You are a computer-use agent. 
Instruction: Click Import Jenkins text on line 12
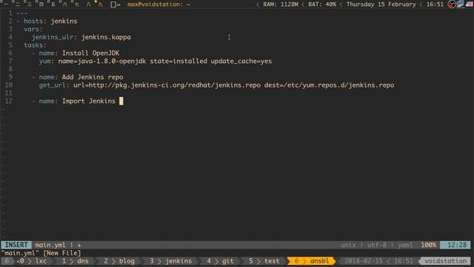pyautogui.click(x=89, y=101)
